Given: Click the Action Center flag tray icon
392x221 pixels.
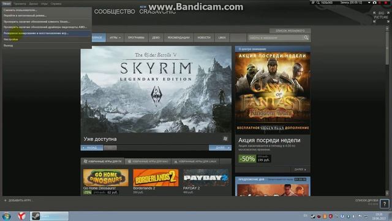Looking at the screenshot, I should (360, 216).
